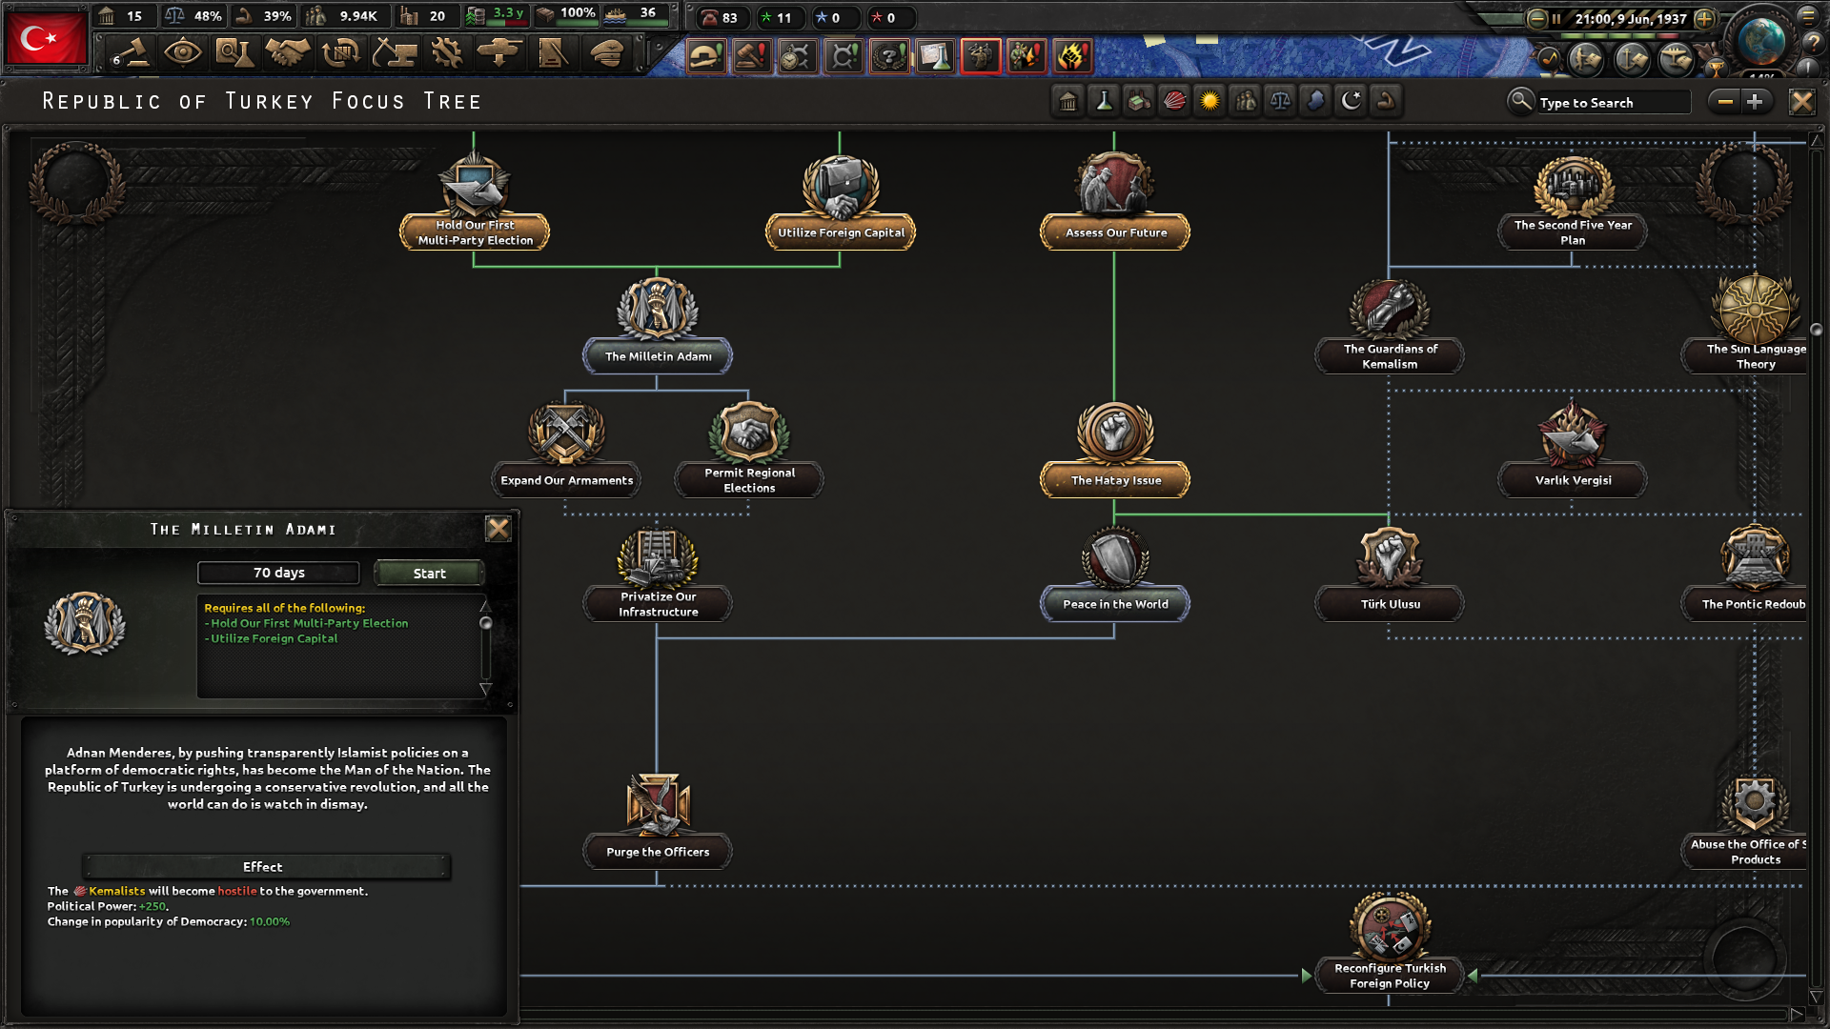Zoom out the focus tree

[x=1725, y=101]
